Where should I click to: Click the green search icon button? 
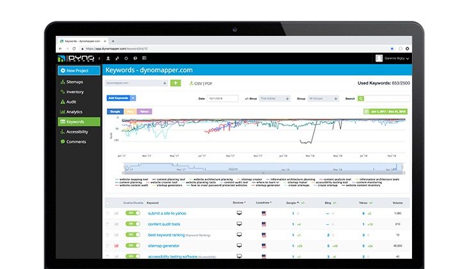[x=361, y=99]
